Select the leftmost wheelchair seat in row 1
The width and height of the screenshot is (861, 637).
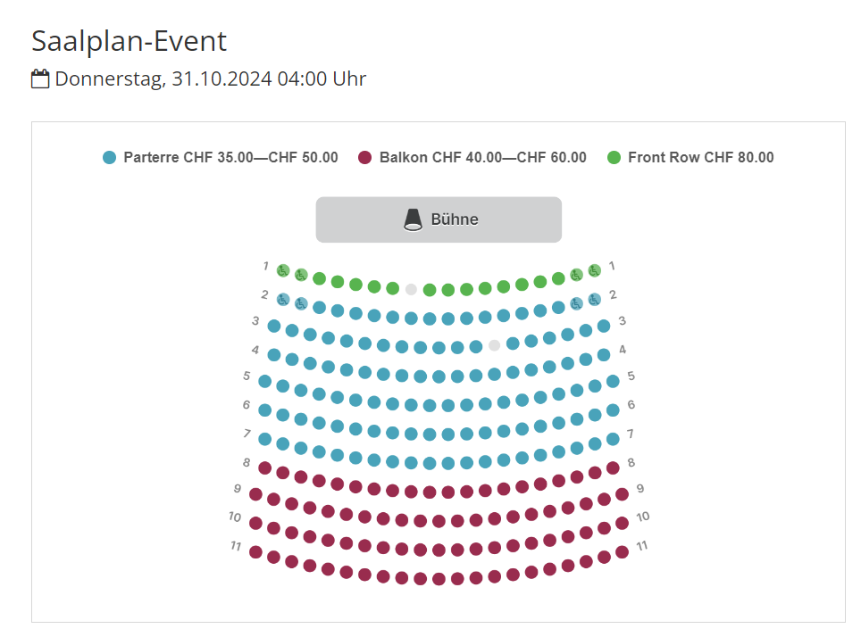coord(283,270)
